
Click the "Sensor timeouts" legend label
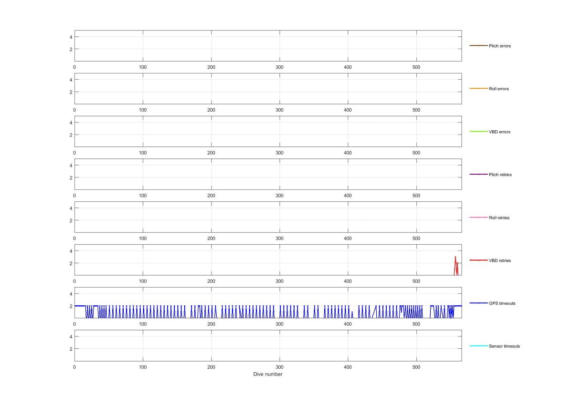504,346
